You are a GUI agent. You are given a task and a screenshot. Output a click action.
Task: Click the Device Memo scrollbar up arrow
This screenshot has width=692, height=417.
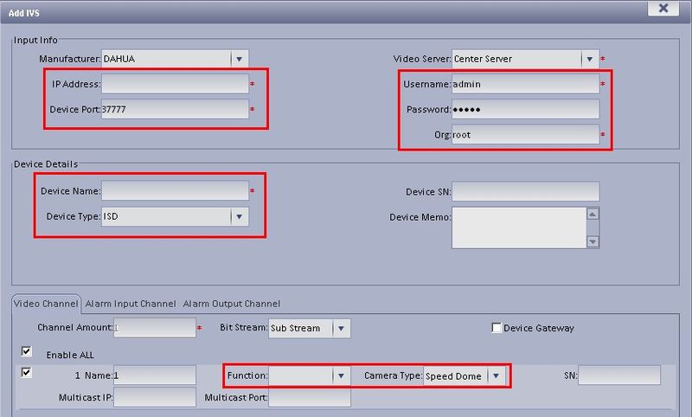pos(593,214)
